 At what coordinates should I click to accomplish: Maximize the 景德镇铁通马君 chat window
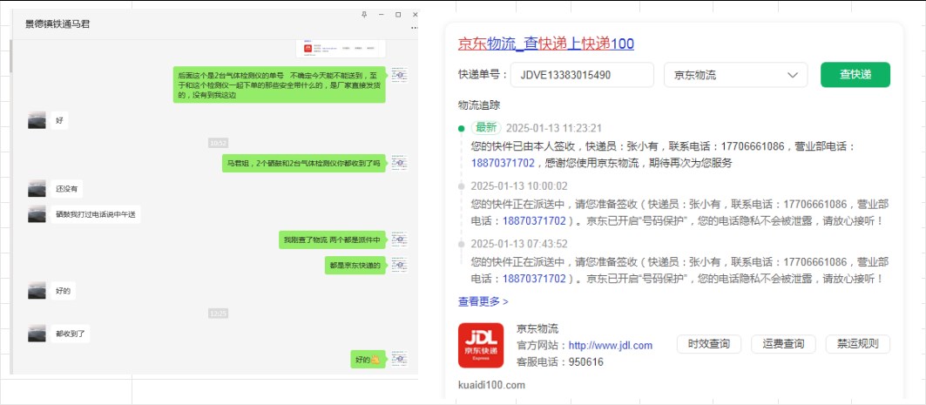pyautogui.click(x=398, y=14)
